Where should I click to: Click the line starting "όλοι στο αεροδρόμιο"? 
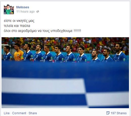pyautogui.click(x=42, y=31)
